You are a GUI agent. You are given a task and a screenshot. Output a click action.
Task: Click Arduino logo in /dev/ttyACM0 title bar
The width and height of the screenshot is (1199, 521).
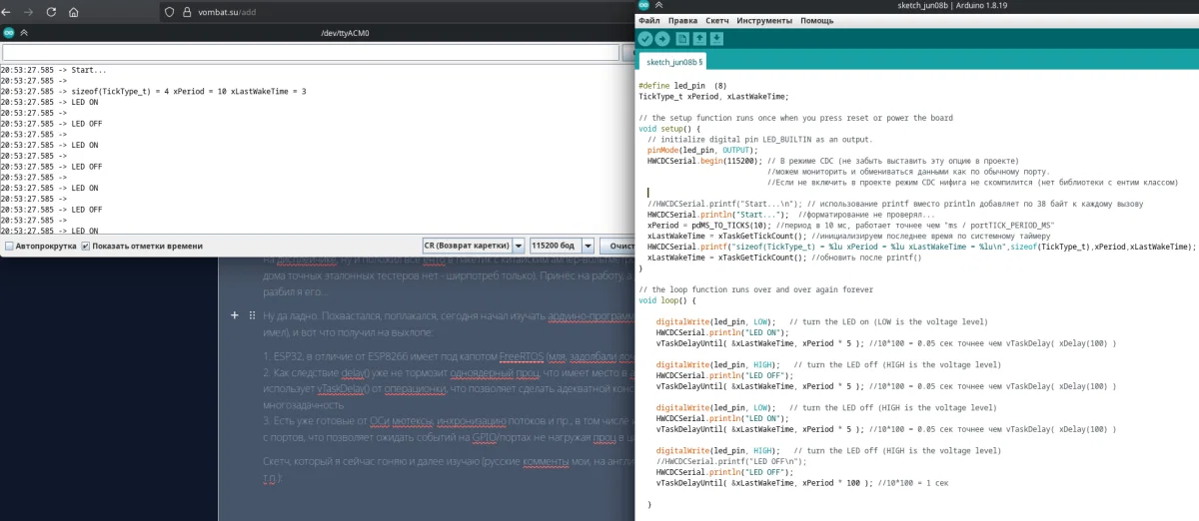[8, 32]
